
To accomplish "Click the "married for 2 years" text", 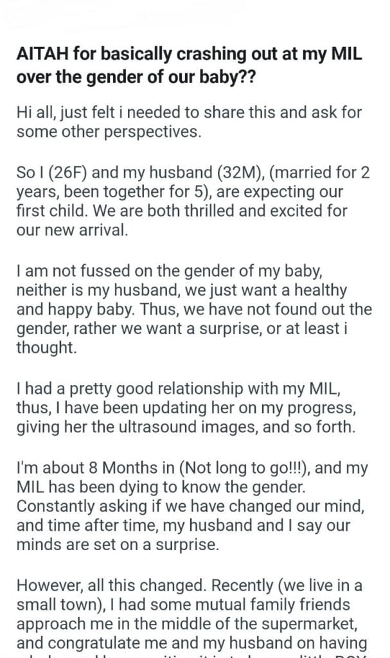I will 296,174.
